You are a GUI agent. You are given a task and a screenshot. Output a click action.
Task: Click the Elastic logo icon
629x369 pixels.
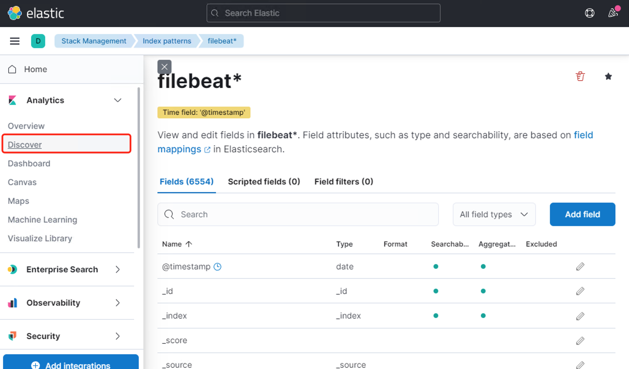coord(15,13)
